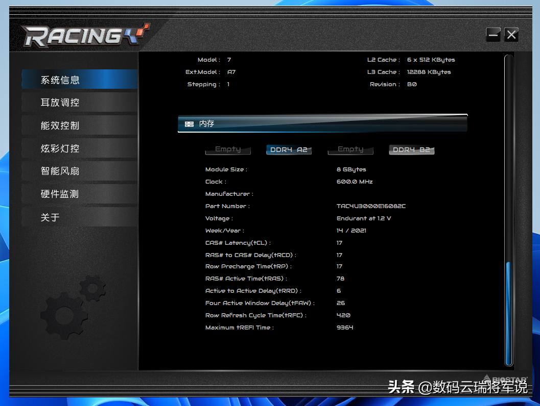Minimize the Racing utility window

pyautogui.click(x=493, y=35)
